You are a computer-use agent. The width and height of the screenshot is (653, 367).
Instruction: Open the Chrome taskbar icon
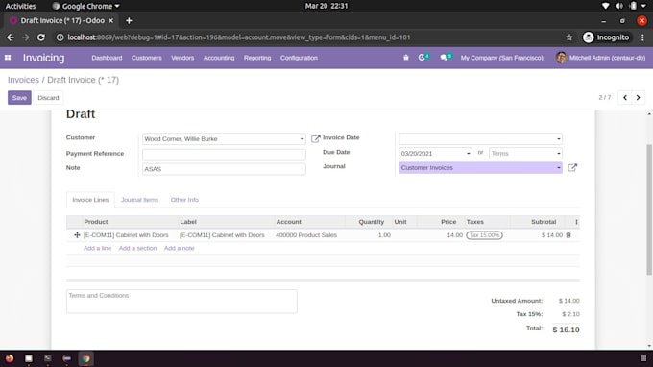tap(85, 358)
